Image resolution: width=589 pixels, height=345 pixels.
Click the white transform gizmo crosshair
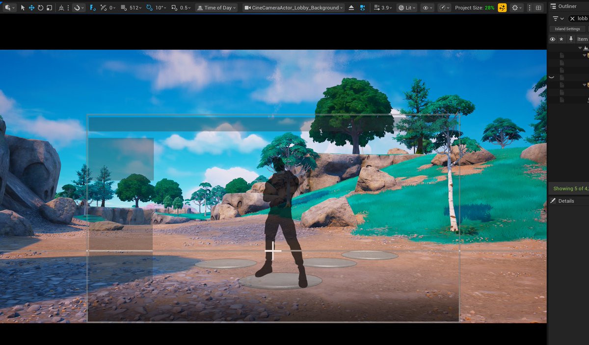[273, 251]
